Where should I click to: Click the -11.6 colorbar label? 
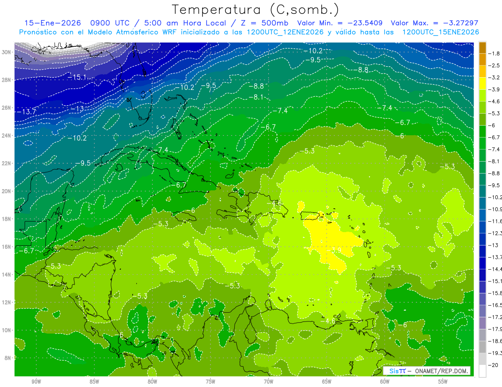(x=496, y=221)
